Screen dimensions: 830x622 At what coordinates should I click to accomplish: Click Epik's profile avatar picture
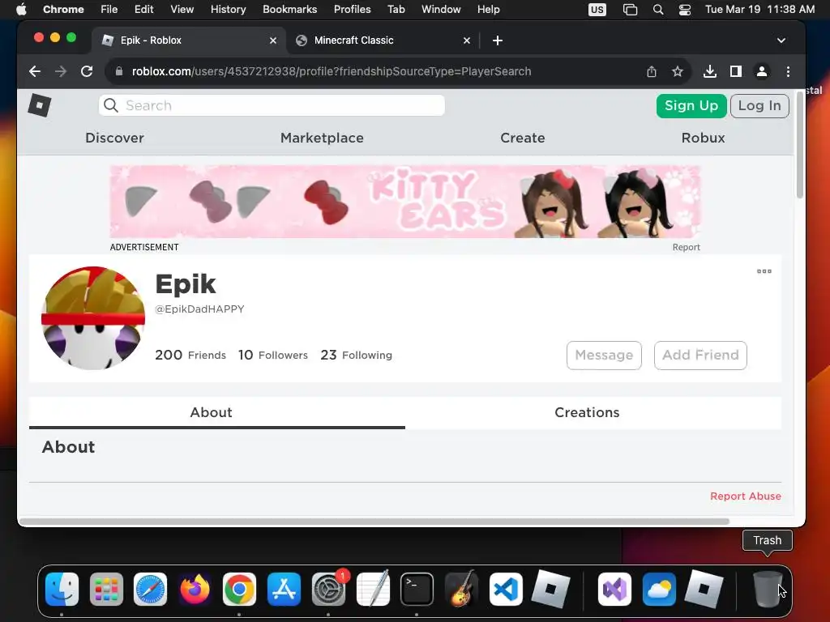coord(93,317)
